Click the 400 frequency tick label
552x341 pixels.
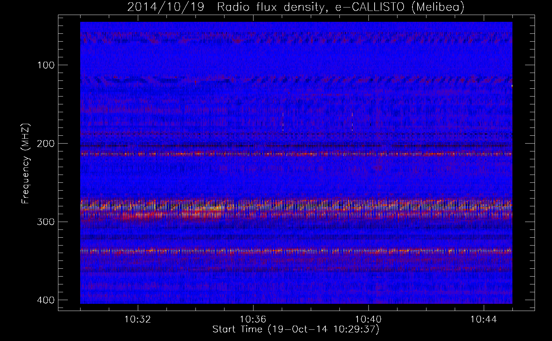pos(45,300)
